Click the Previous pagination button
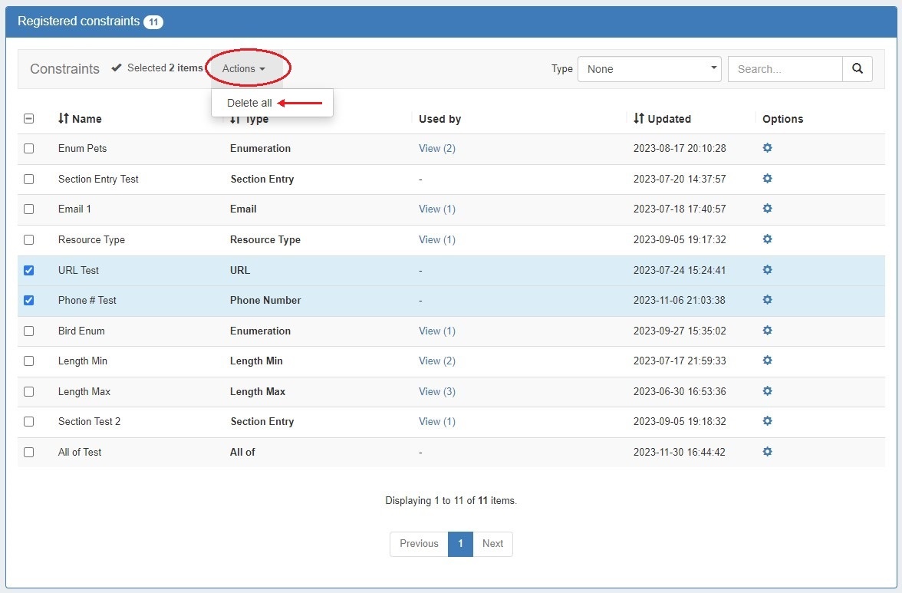 [x=419, y=544]
